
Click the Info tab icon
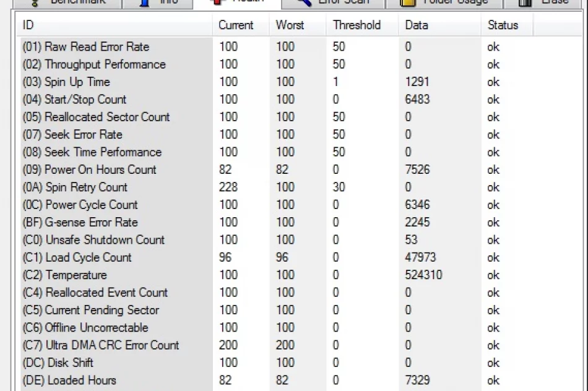(145, 2)
